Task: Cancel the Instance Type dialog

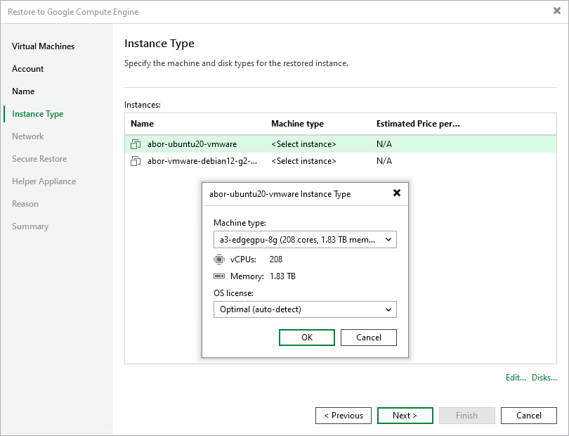Action: 368,338
